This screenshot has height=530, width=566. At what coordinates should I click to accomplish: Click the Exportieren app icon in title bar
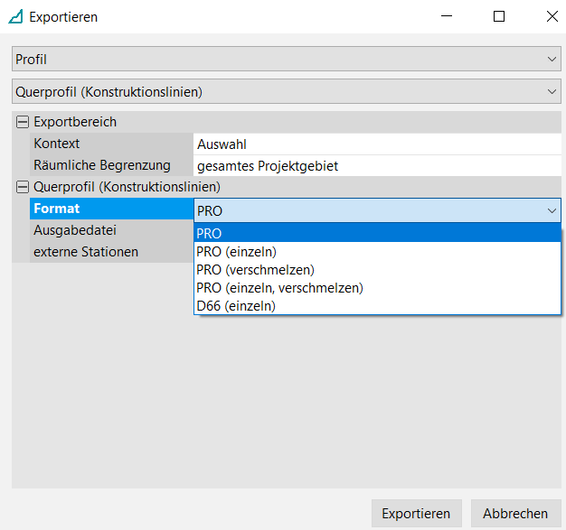click(15, 16)
